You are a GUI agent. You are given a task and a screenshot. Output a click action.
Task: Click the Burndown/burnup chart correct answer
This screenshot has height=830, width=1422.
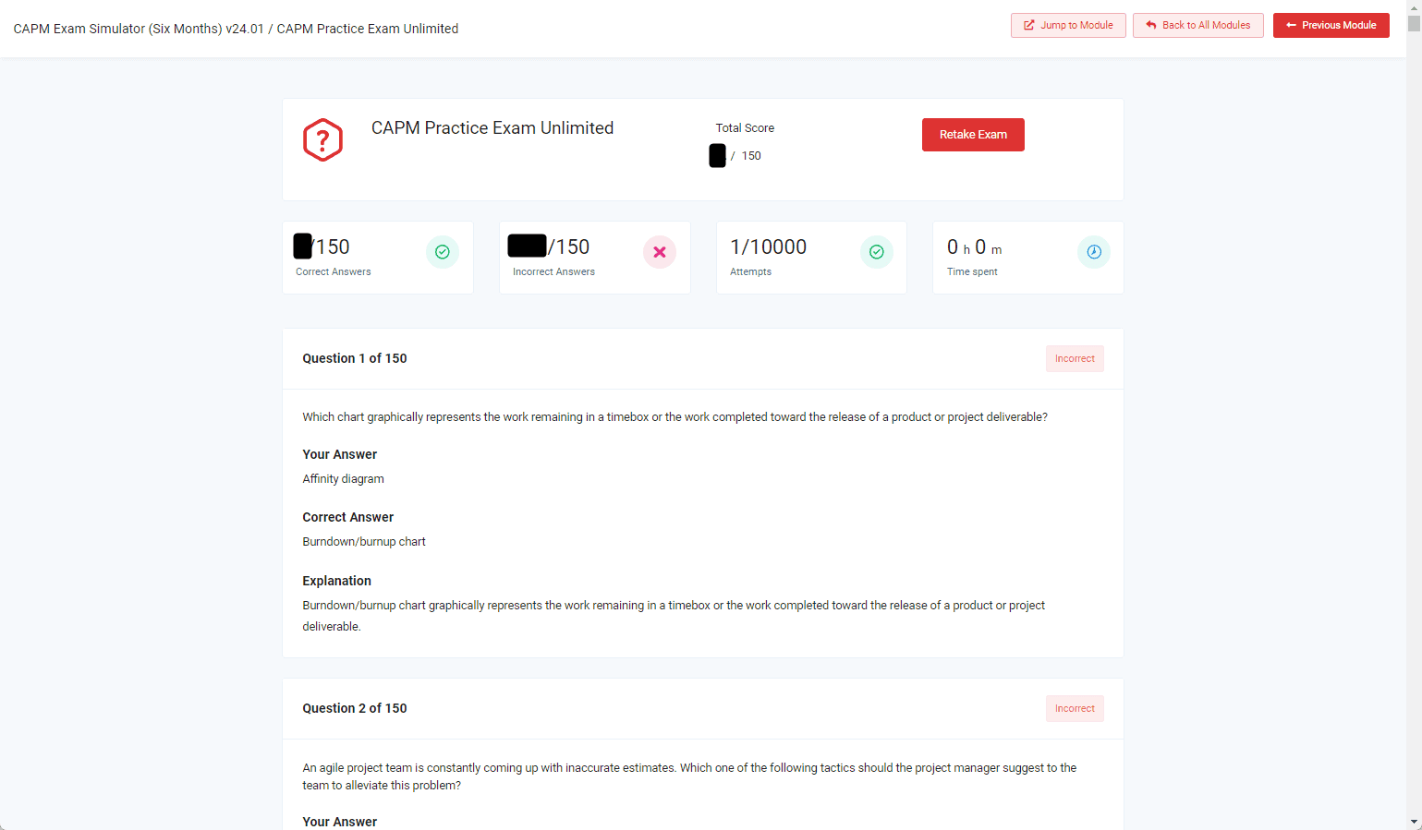click(x=364, y=542)
